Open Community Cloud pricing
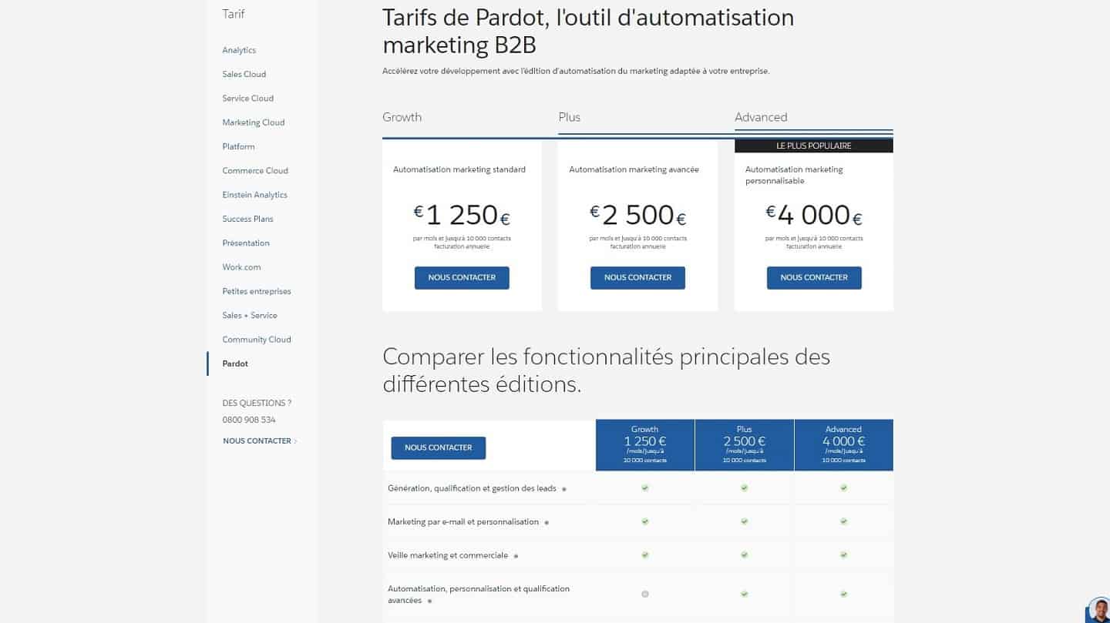The height and width of the screenshot is (623, 1110). click(x=257, y=340)
